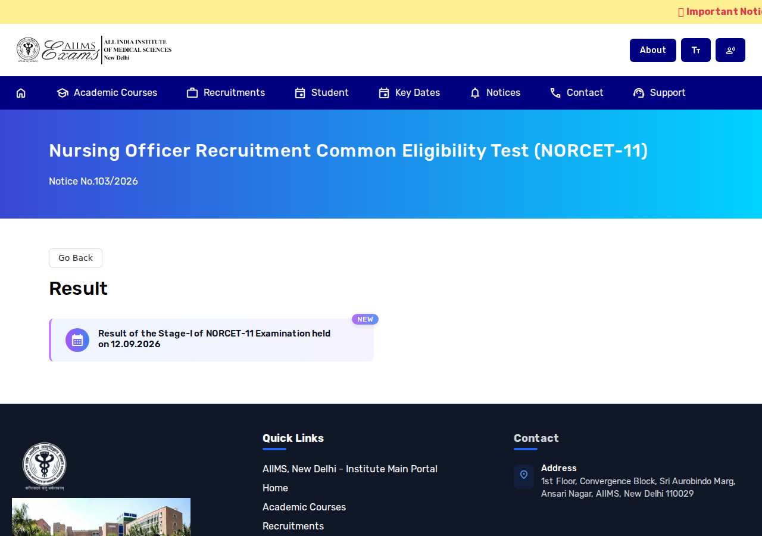
Task: Click bell icon beside Notices
Action: 475,93
